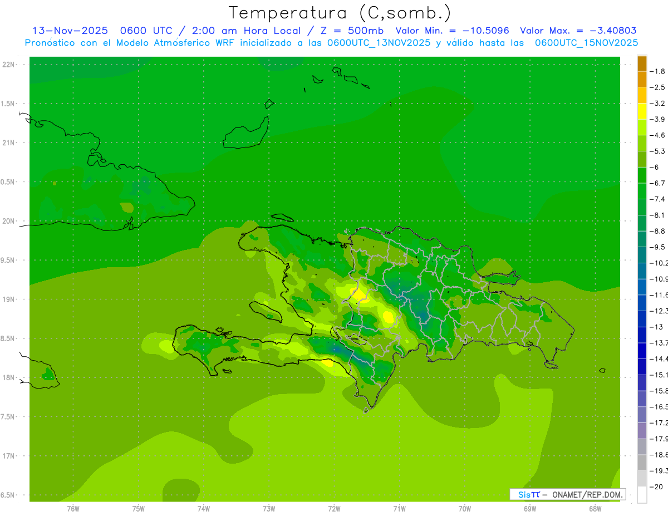This screenshot has width=668, height=516.
Task: Click the '73W' longitude axis label
Action: [x=269, y=509]
